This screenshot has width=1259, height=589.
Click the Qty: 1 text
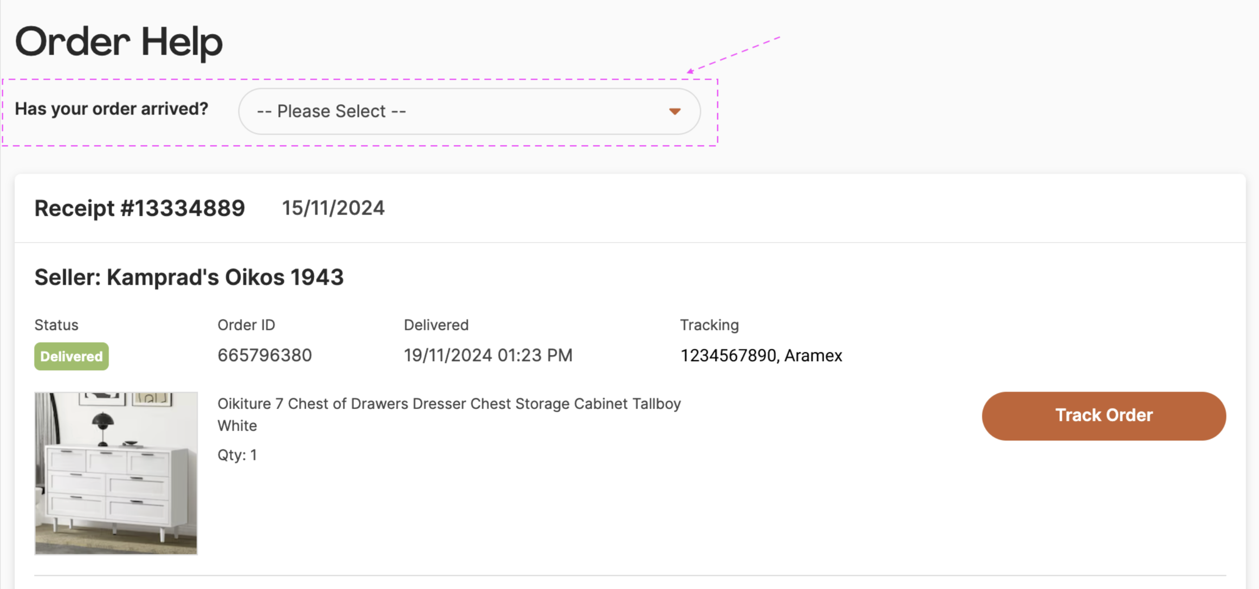237,454
